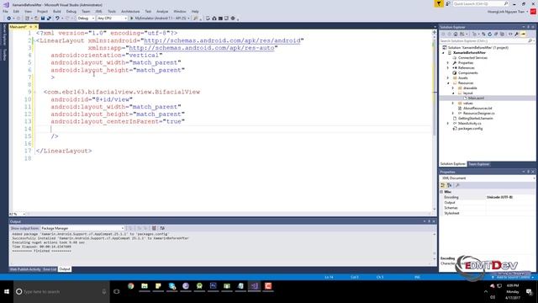Switch to the Team Explorer tab

tap(479, 164)
